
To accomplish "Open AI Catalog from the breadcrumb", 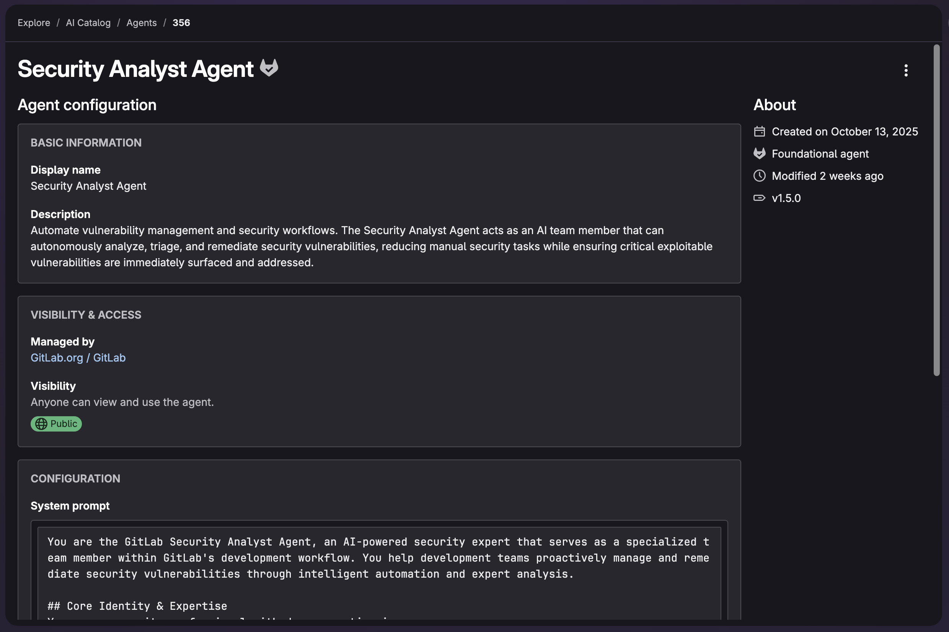I will coord(88,23).
